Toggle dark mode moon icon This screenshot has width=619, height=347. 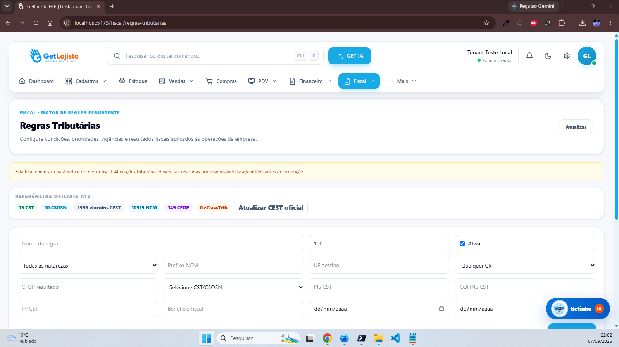tap(548, 56)
